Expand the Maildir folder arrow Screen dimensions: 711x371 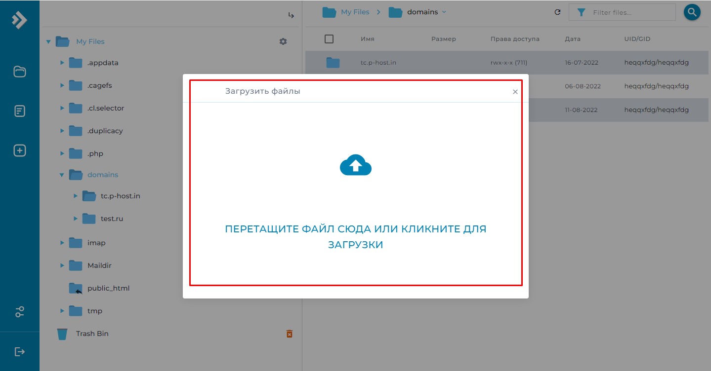pyautogui.click(x=62, y=265)
